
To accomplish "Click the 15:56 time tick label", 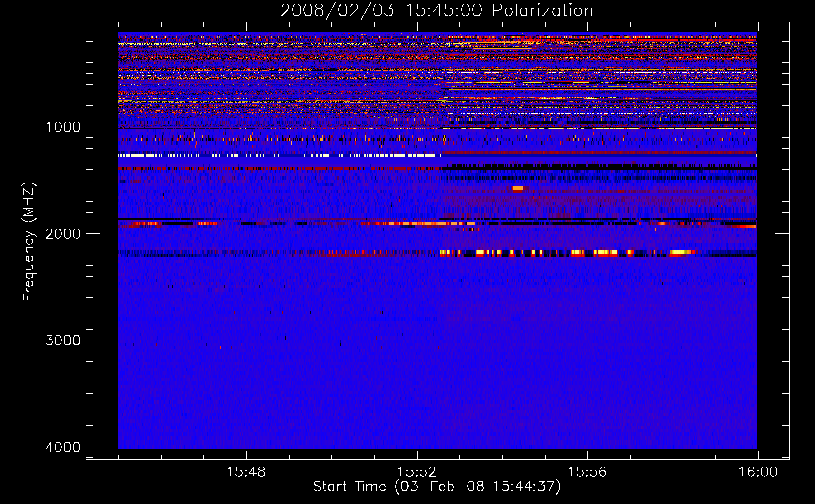I will click(587, 472).
